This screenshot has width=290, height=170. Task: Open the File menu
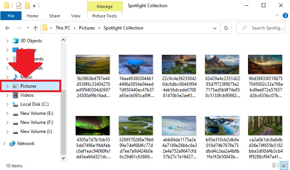pos(11,16)
